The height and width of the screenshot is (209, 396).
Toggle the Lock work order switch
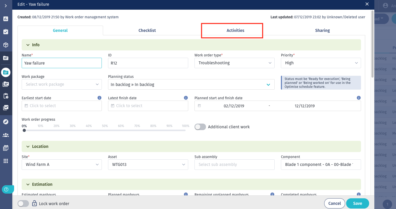[23, 204]
